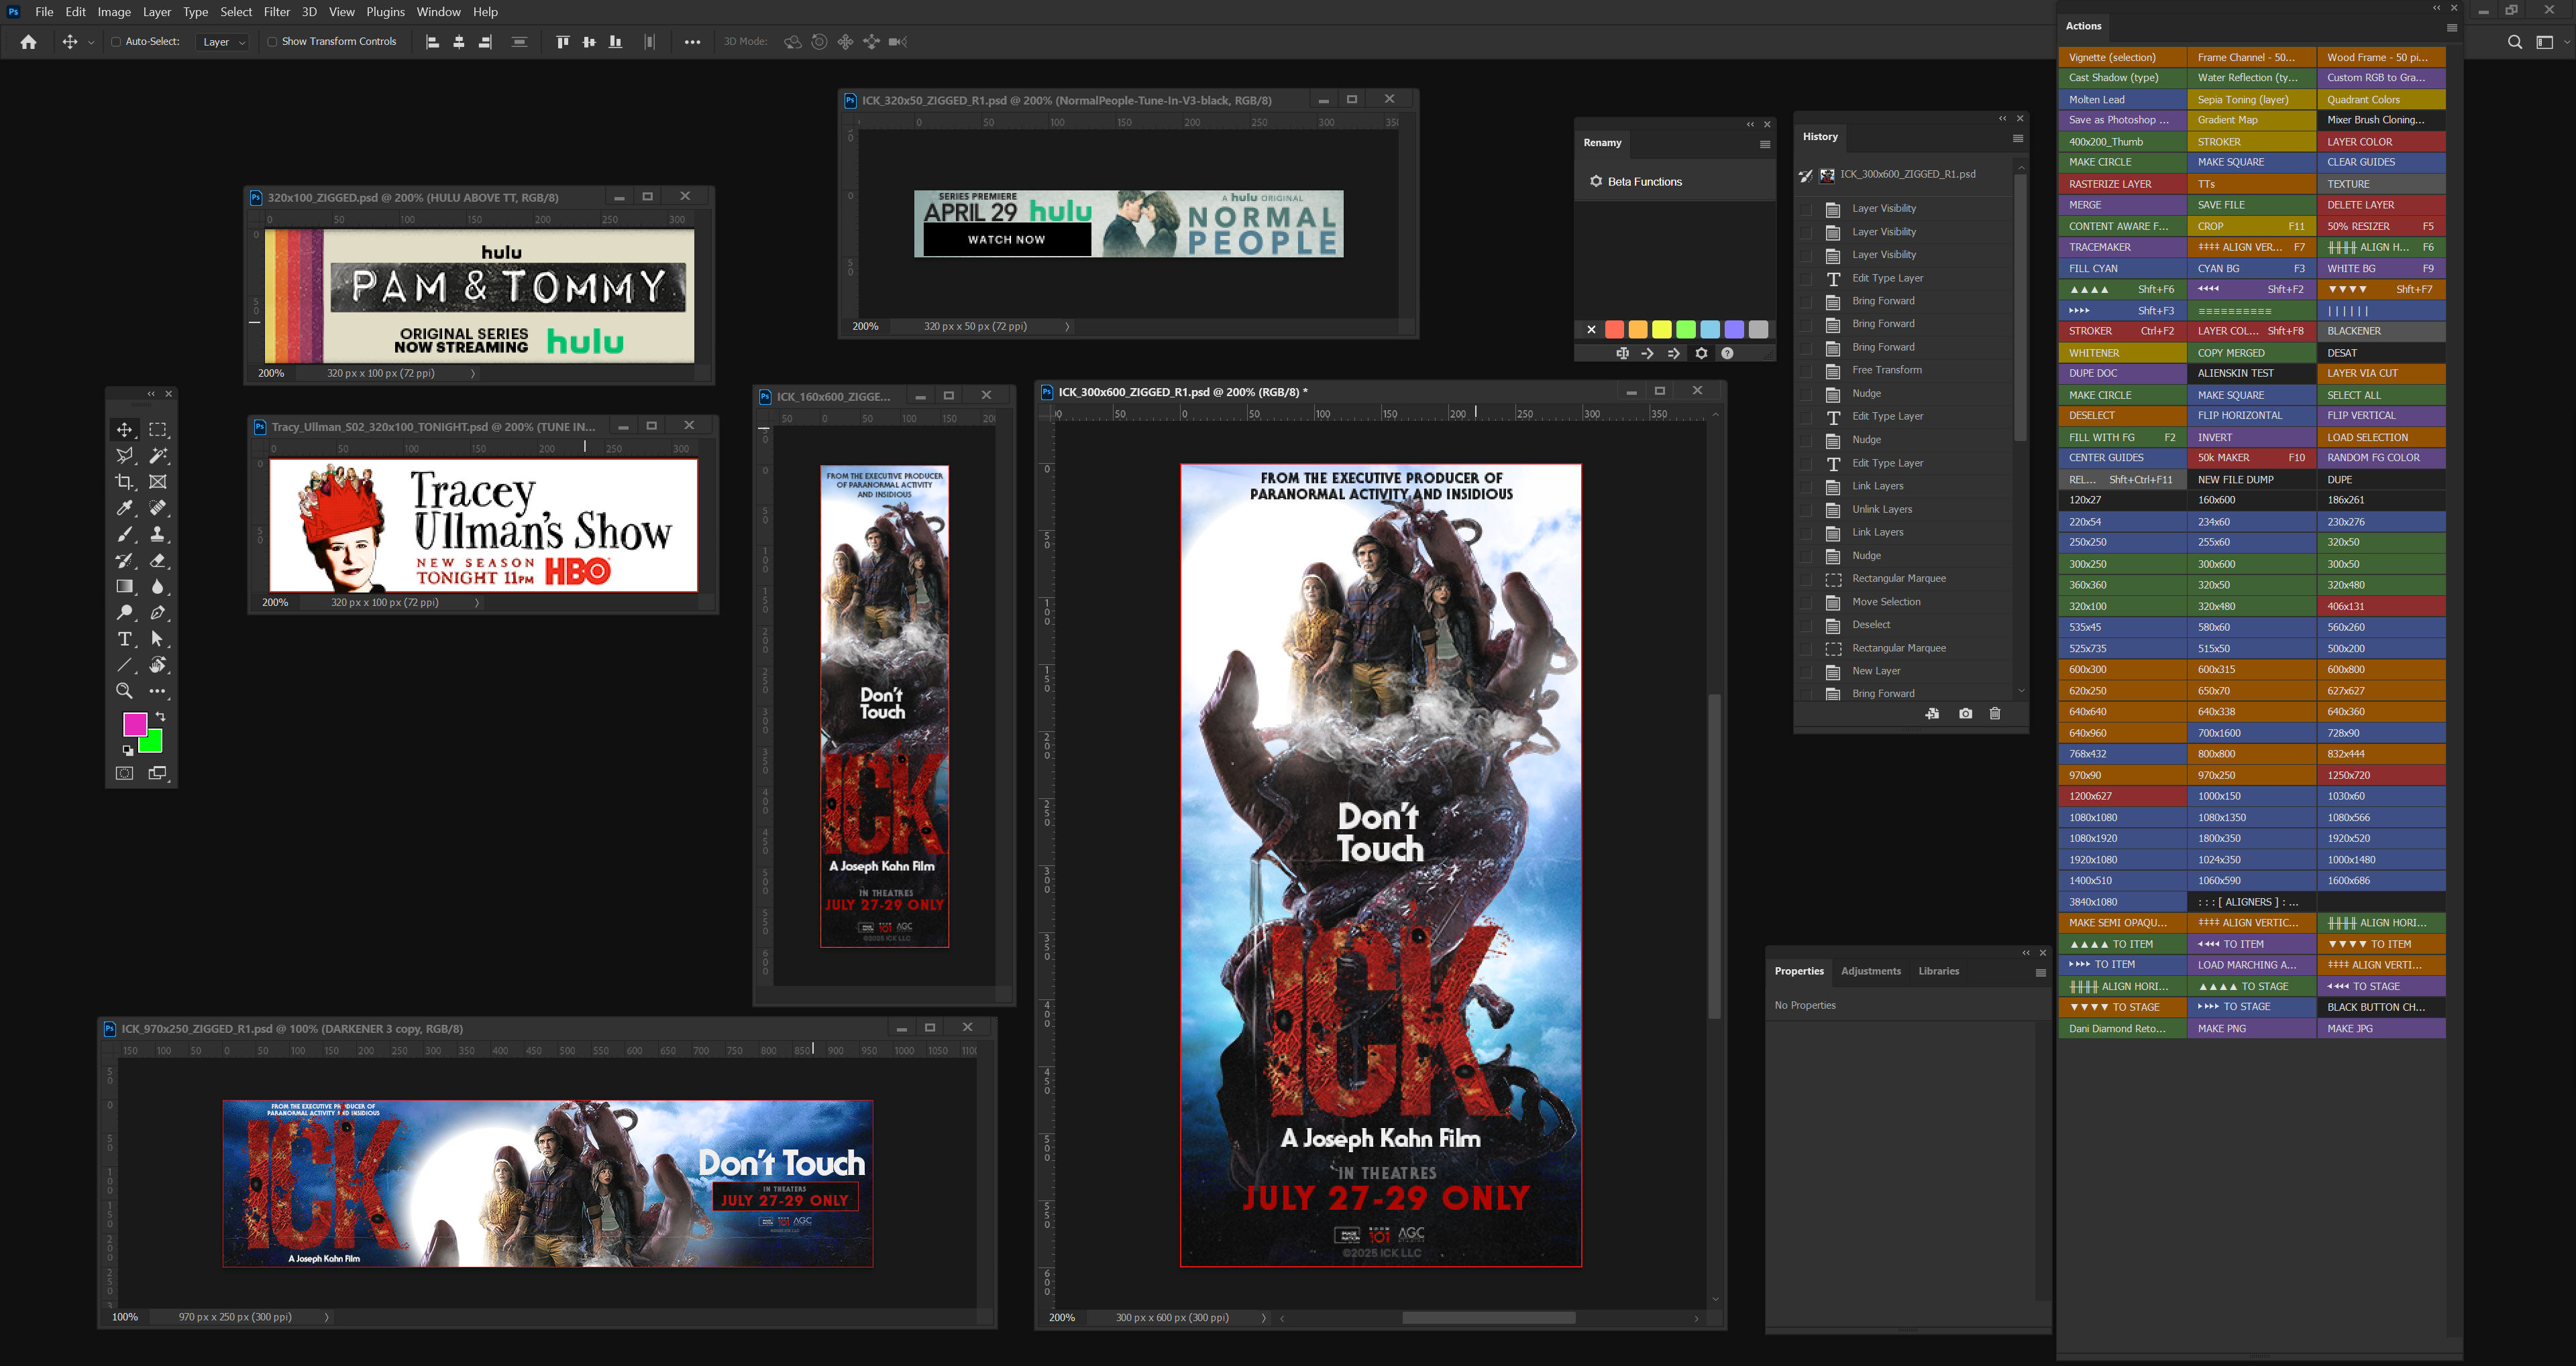Open the Plugins menu
This screenshot has height=1366, width=2576.
[385, 12]
